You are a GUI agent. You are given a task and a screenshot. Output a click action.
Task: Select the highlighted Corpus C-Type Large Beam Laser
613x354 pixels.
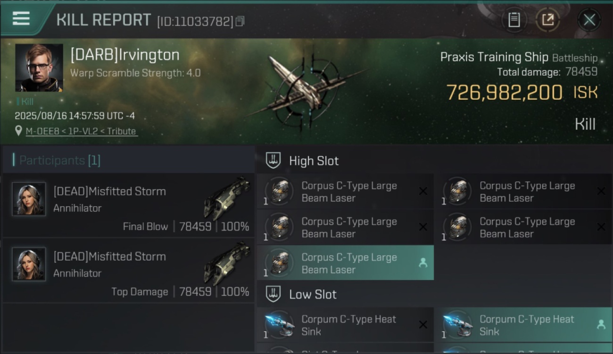pyautogui.click(x=345, y=263)
